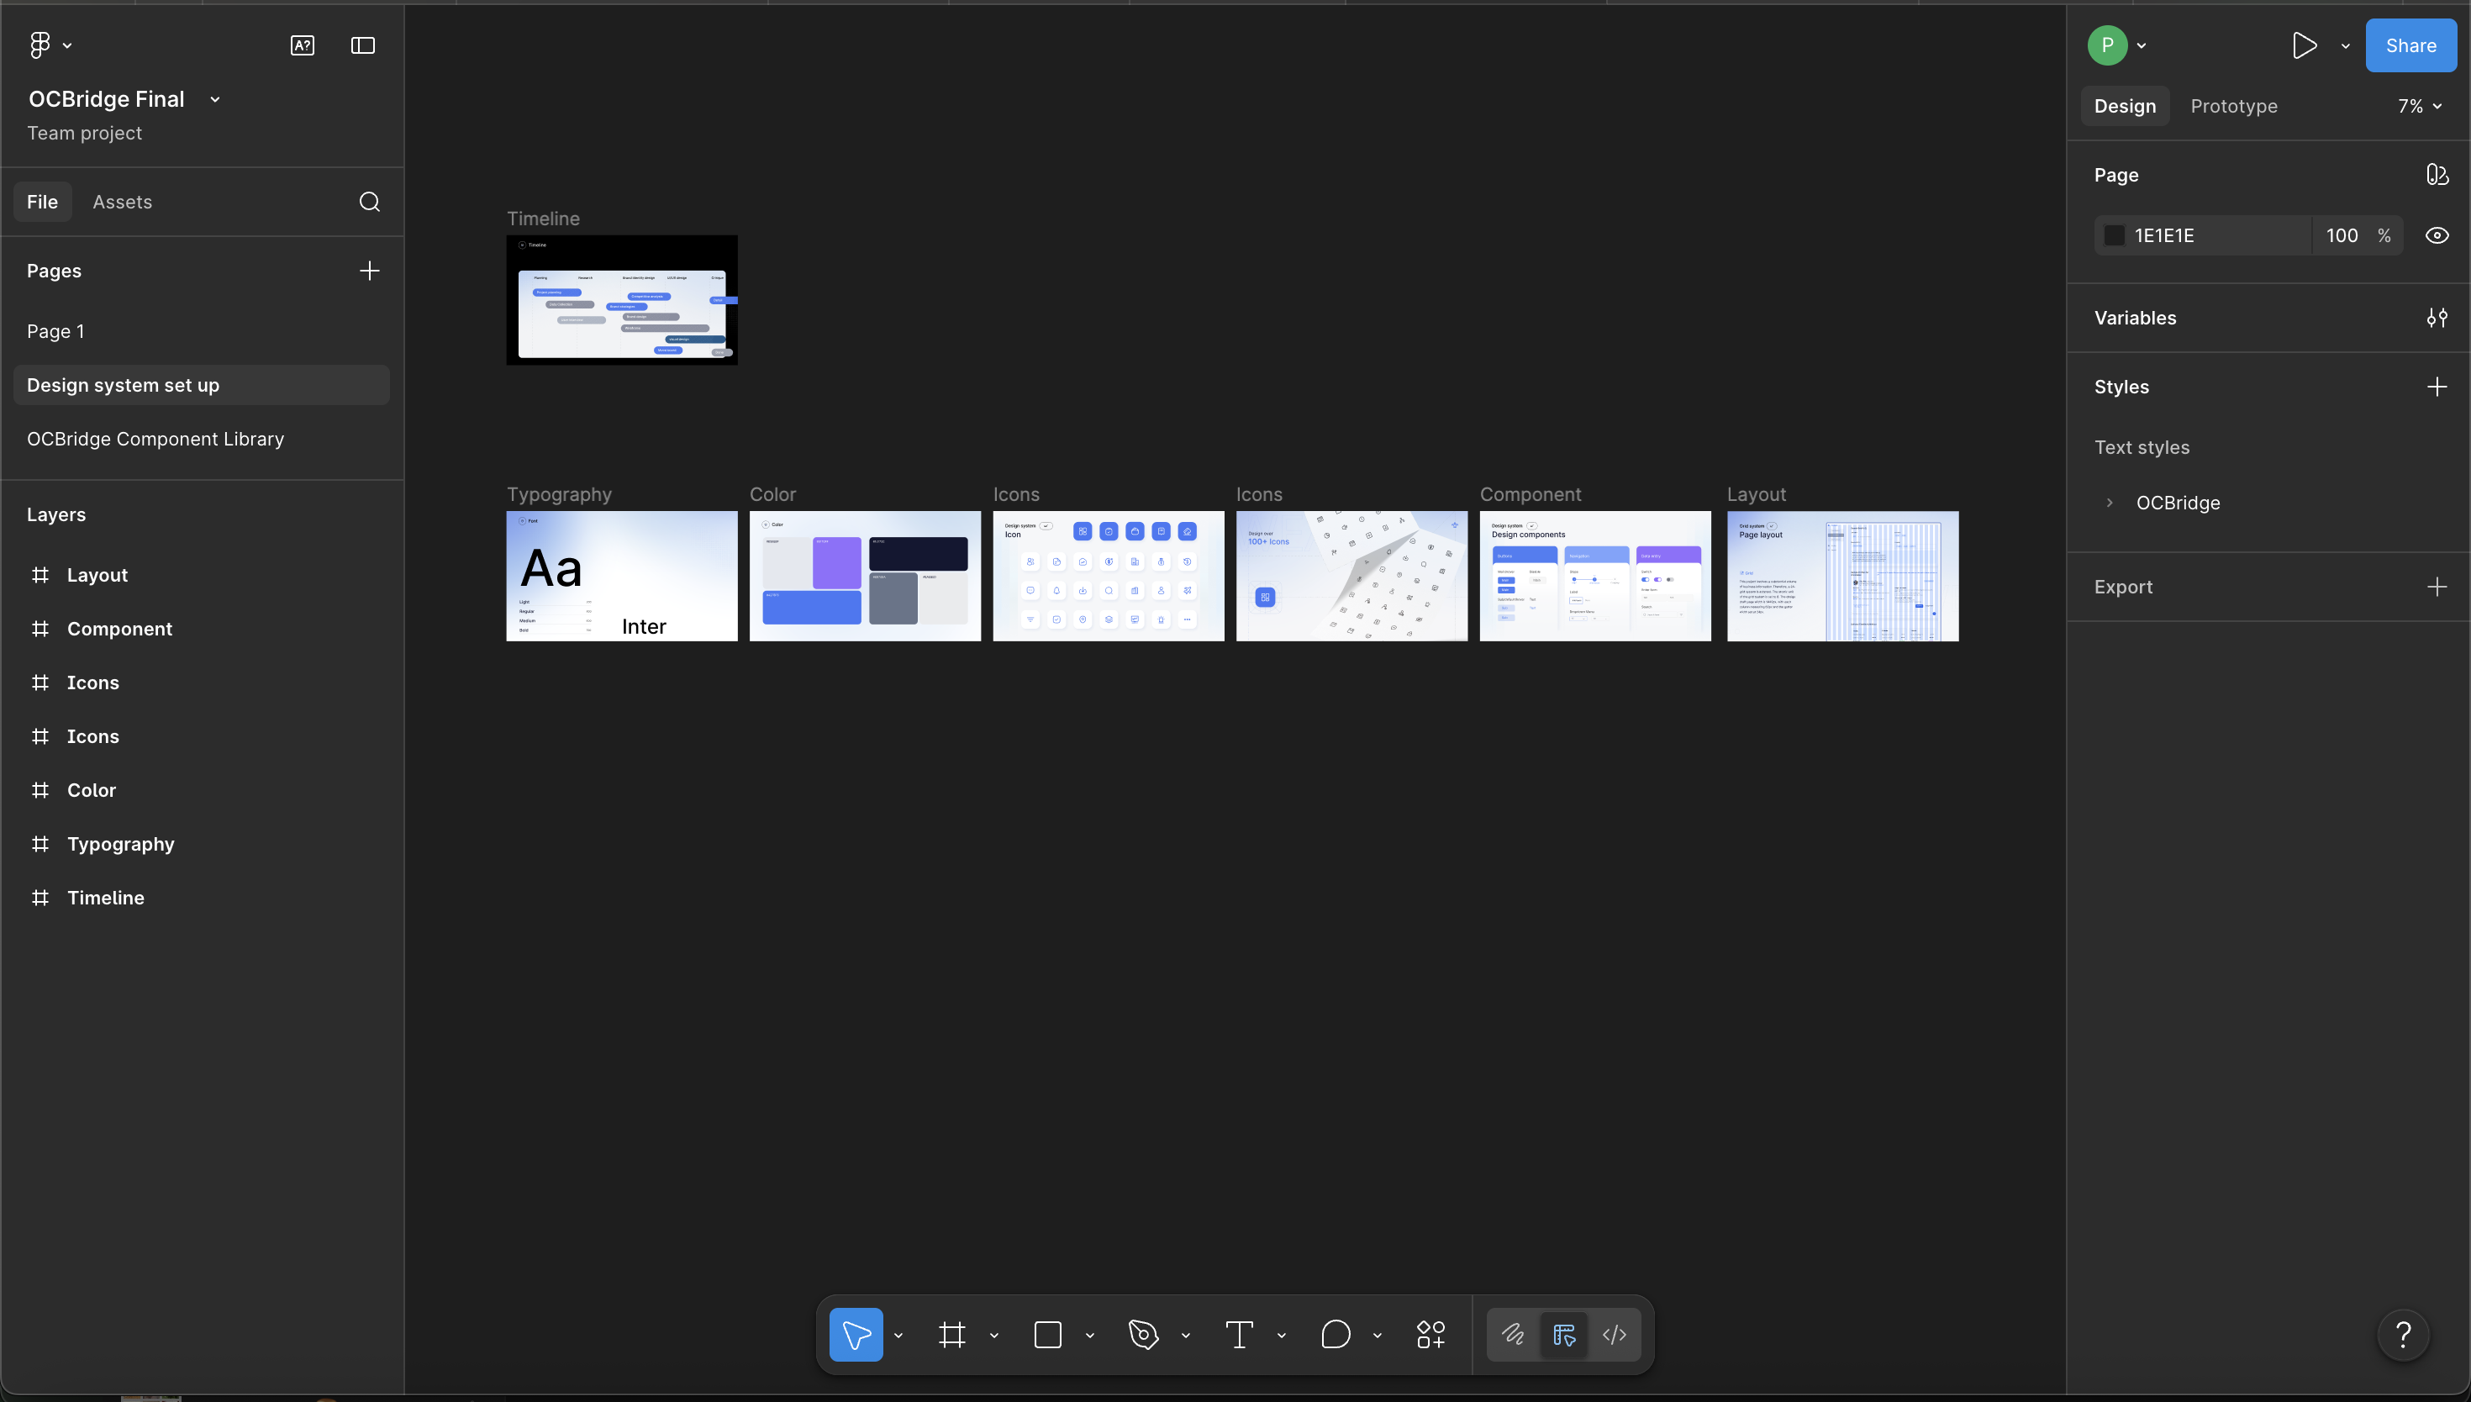
Task: Open Text tool options dropdown
Action: tap(1281, 1335)
